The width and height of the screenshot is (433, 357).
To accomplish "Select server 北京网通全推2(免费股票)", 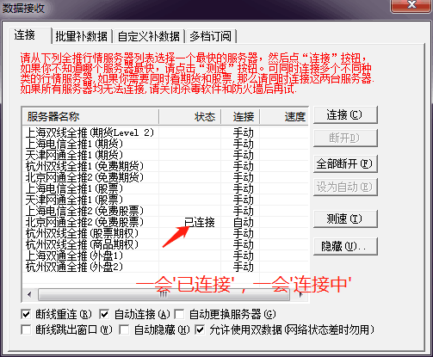I will pyautogui.click(x=84, y=222).
